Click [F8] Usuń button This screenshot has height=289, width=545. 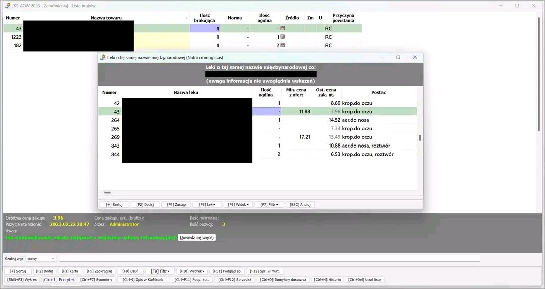coord(130,271)
